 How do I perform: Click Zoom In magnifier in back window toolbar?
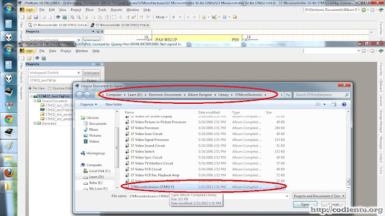pos(72,17)
